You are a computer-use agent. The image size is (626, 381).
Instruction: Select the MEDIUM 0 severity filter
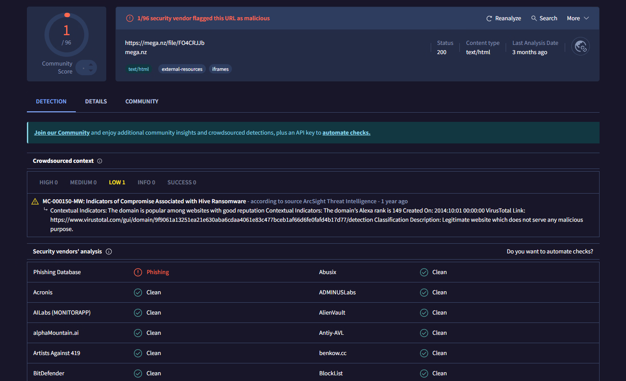click(83, 183)
